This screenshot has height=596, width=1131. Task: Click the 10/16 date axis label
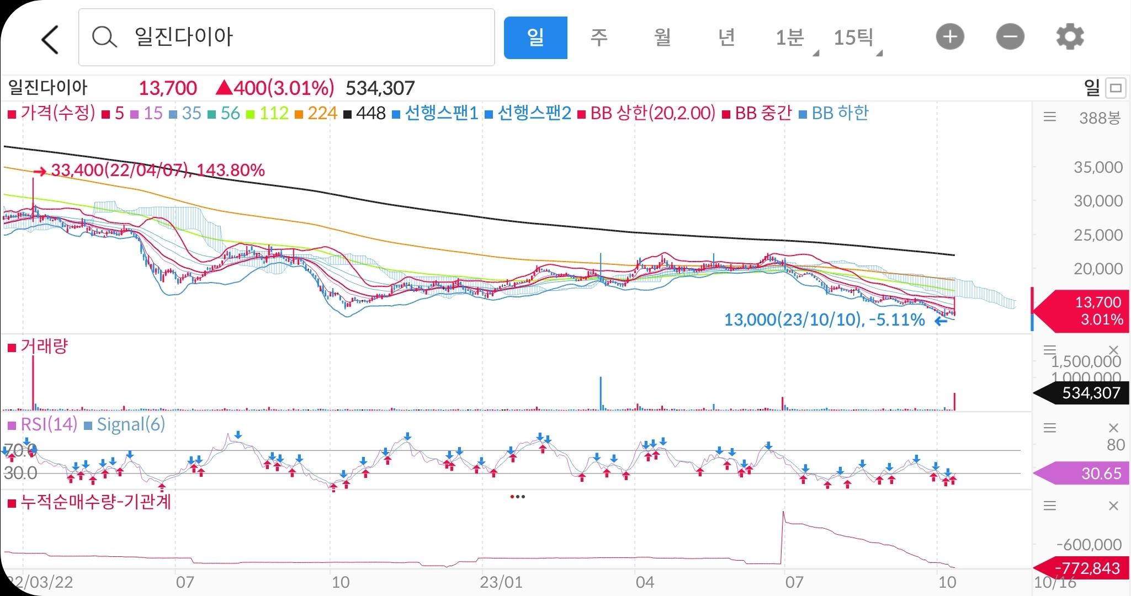[x=1055, y=583]
